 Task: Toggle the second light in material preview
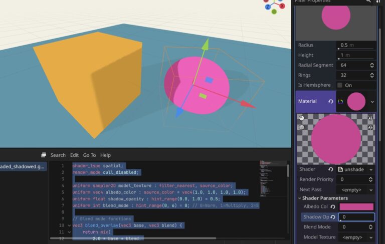370,127
